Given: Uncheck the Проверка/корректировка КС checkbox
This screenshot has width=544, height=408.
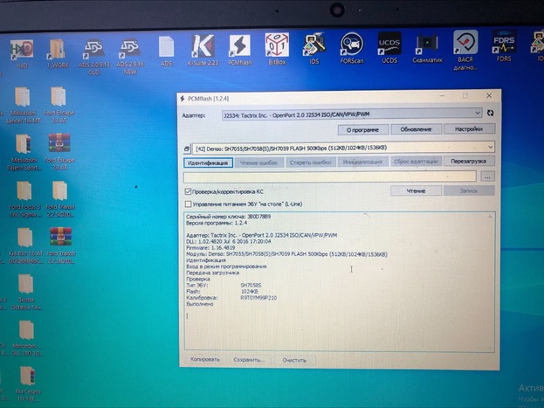Looking at the screenshot, I should point(188,190).
